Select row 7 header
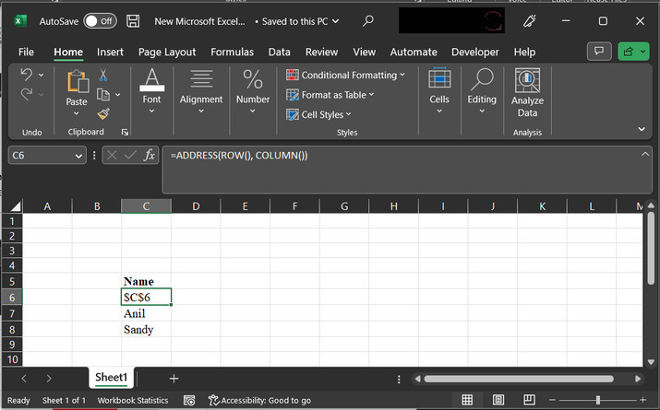Image resolution: width=660 pixels, height=410 pixels. pyautogui.click(x=12, y=313)
